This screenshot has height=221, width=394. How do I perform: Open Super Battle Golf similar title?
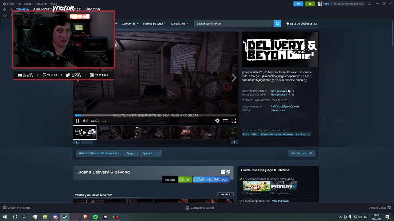coord(256,186)
